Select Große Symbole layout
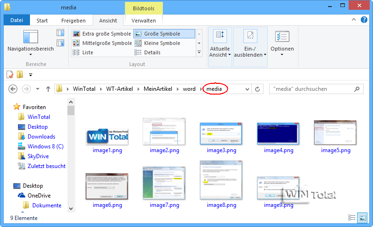 tap(164, 34)
